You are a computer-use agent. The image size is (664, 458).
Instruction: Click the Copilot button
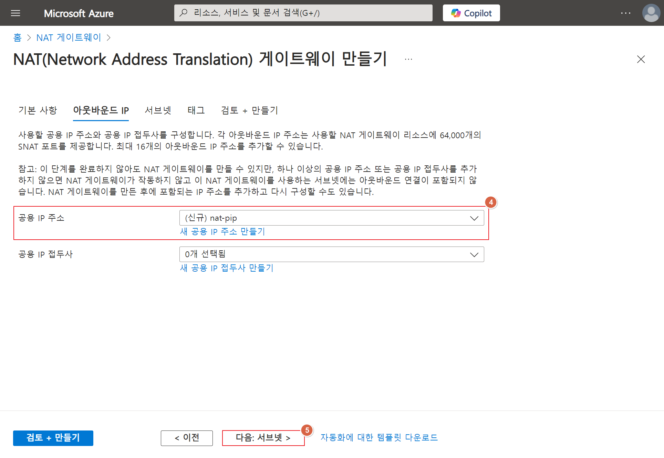[x=471, y=13]
